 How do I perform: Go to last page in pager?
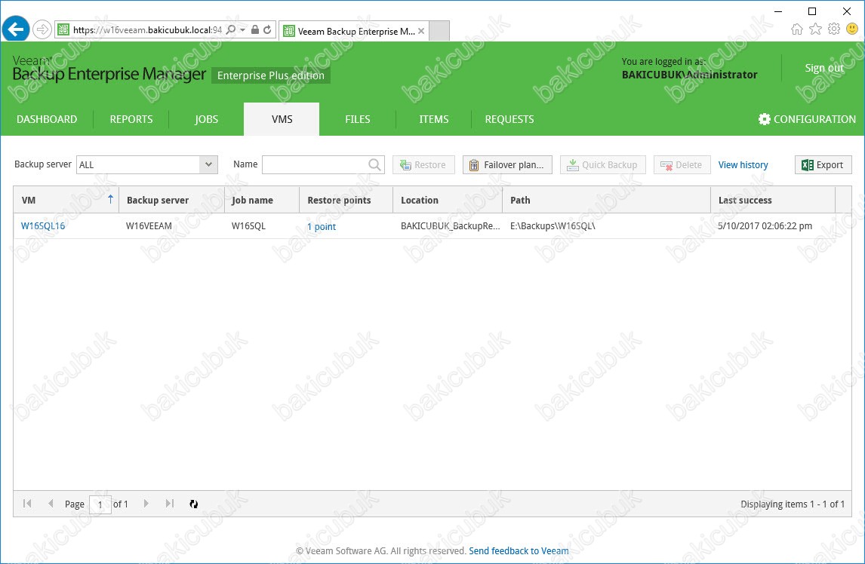pyautogui.click(x=170, y=504)
